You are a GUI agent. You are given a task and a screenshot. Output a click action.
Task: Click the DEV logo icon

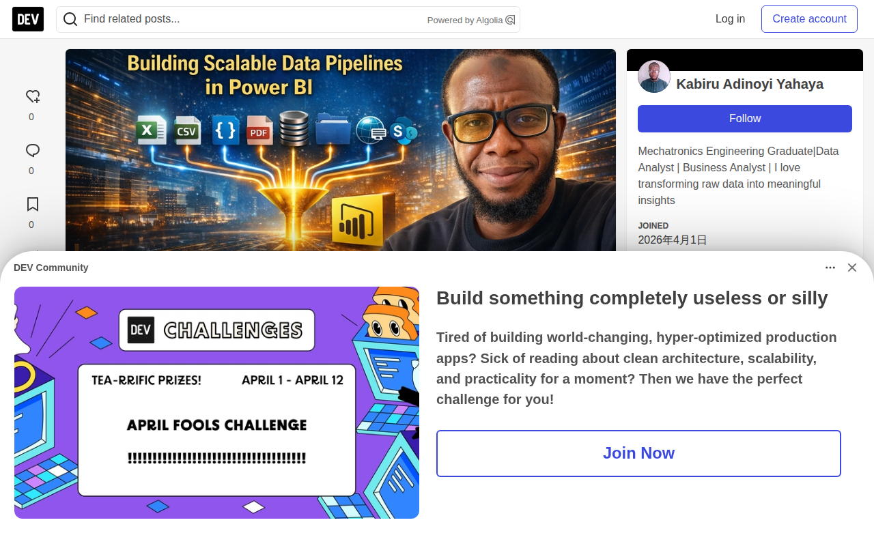28,19
